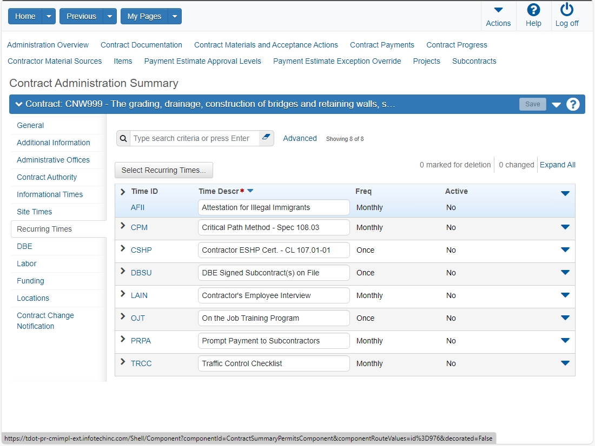The width and height of the screenshot is (595, 446).
Task: Collapse the Contract CNW999 header chevron
Action: tap(18, 104)
